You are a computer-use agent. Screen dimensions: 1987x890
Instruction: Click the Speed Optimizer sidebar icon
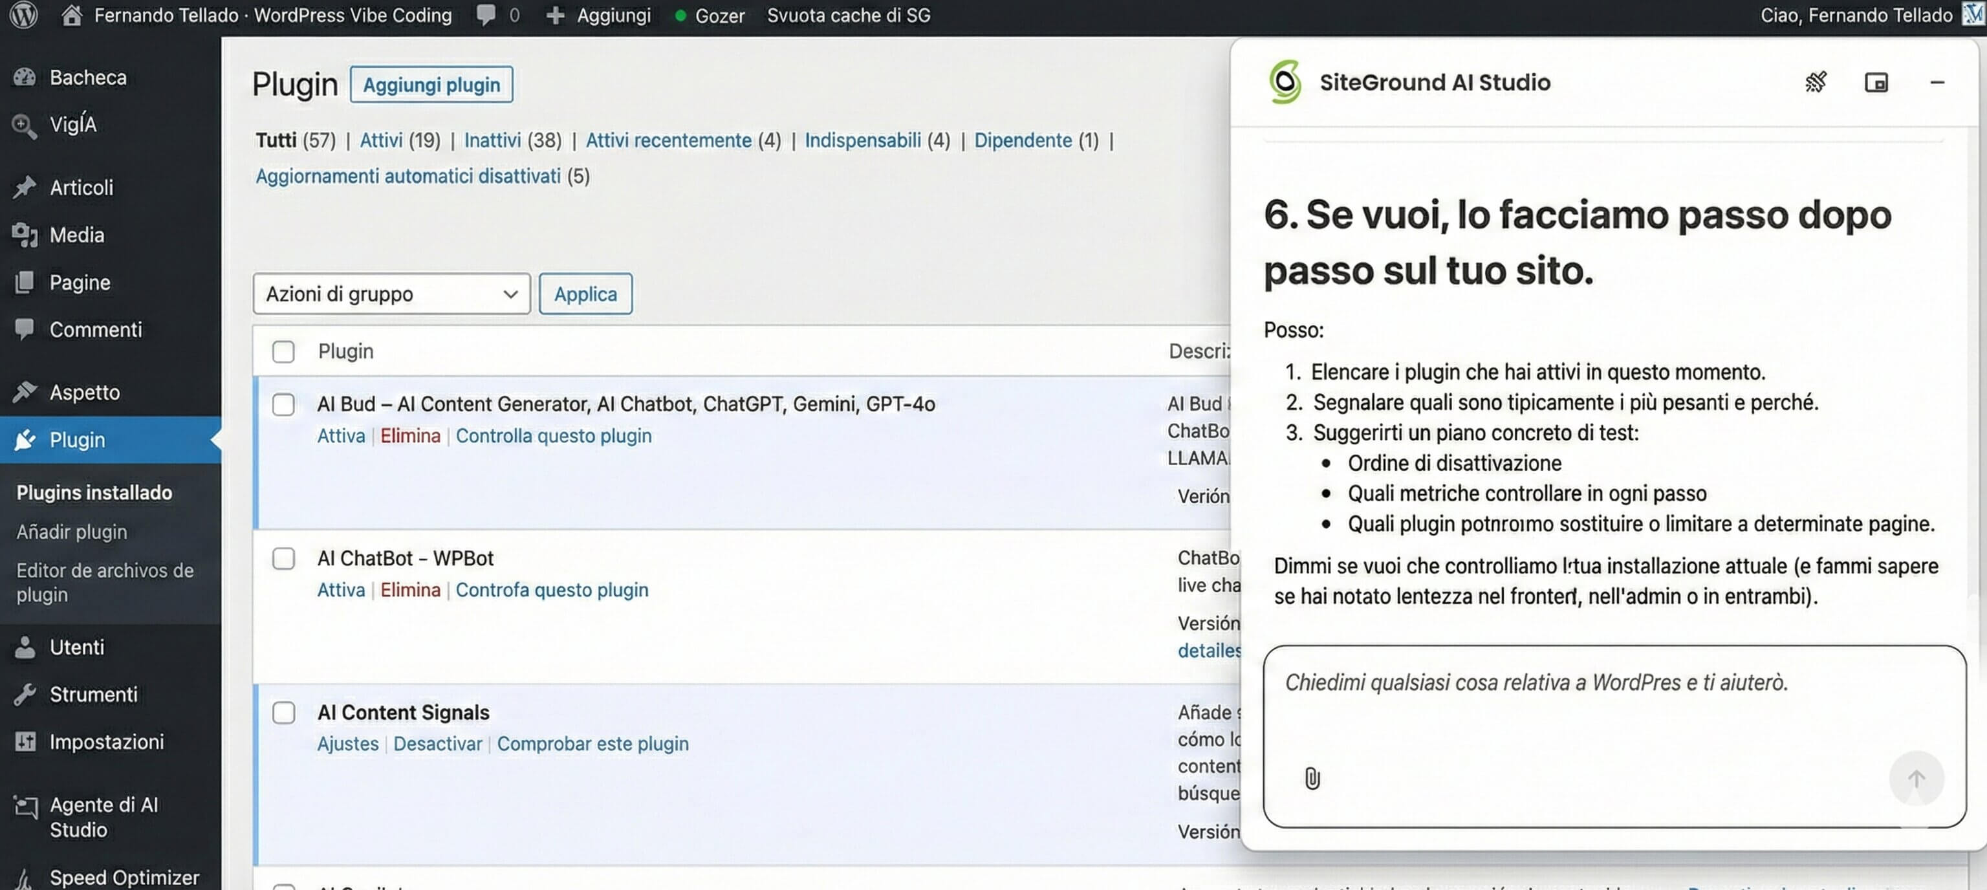pos(25,877)
